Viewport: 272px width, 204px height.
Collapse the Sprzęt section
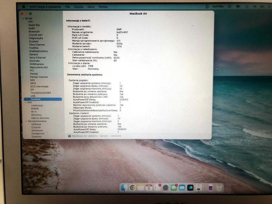click(23, 18)
